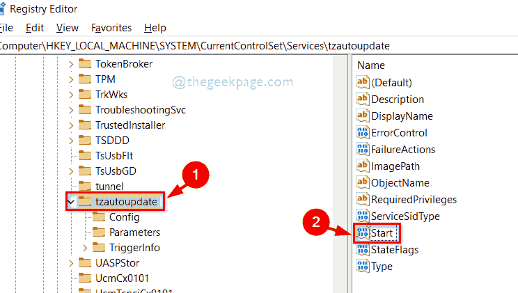This screenshot has height=293, width=518.
Task: Click the Type DWORD value icon
Action: tap(362, 266)
